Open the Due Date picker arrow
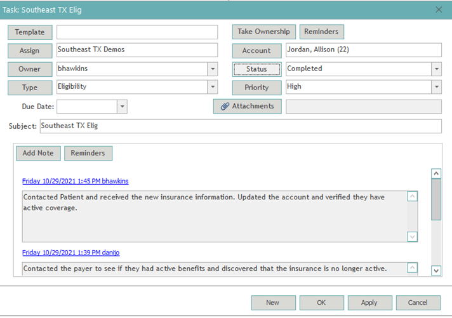This screenshot has height=318, width=452. [122, 107]
